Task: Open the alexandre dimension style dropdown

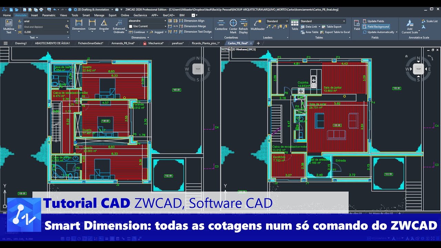Action: click(x=165, y=21)
